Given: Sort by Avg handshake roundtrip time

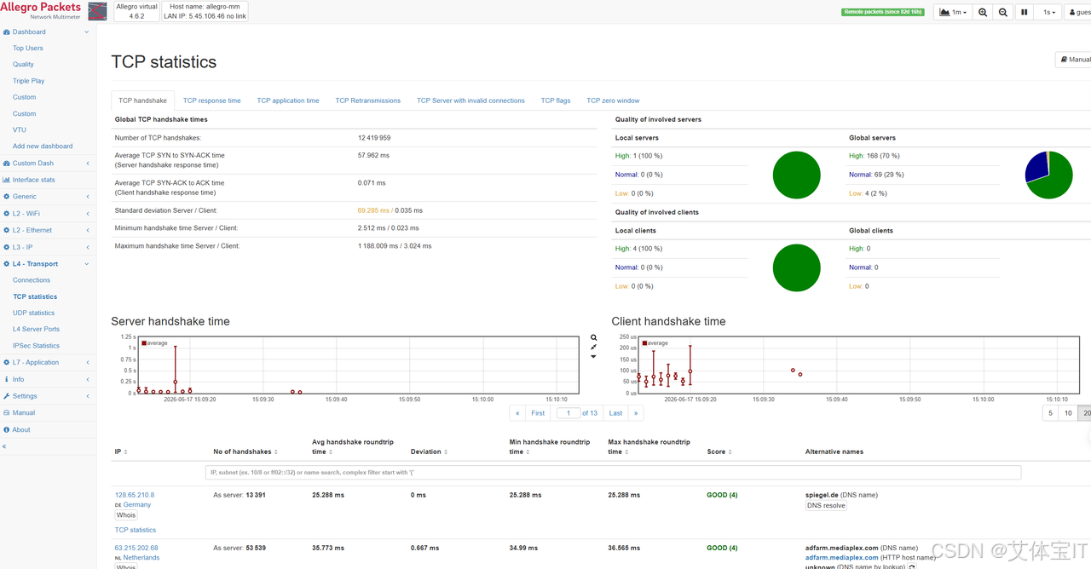Looking at the screenshot, I should [x=353, y=447].
